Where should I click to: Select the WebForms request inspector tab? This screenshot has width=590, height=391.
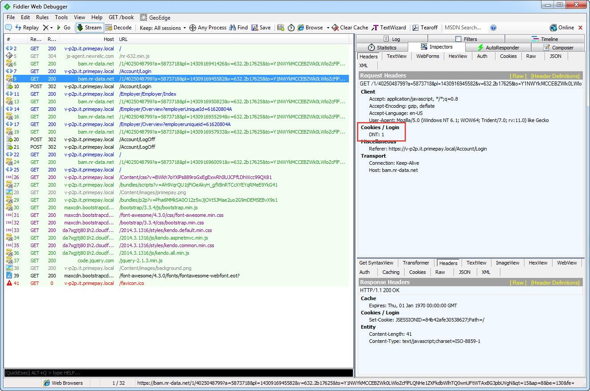coord(428,57)
